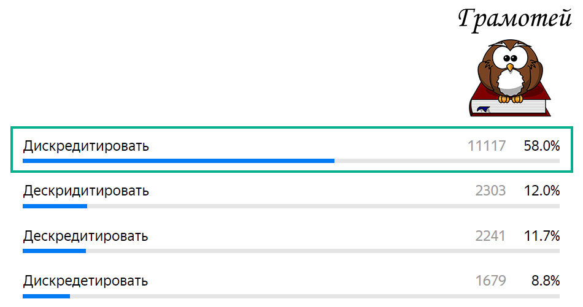Click the 58.0% result percentage
The image size is (583, 307).
click(542, 146)
